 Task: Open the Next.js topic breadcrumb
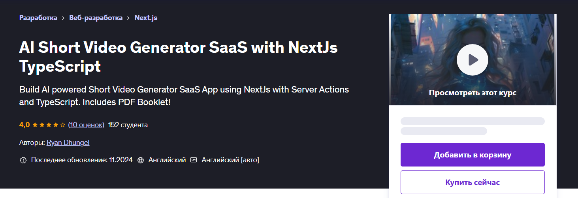pos(146,18)
